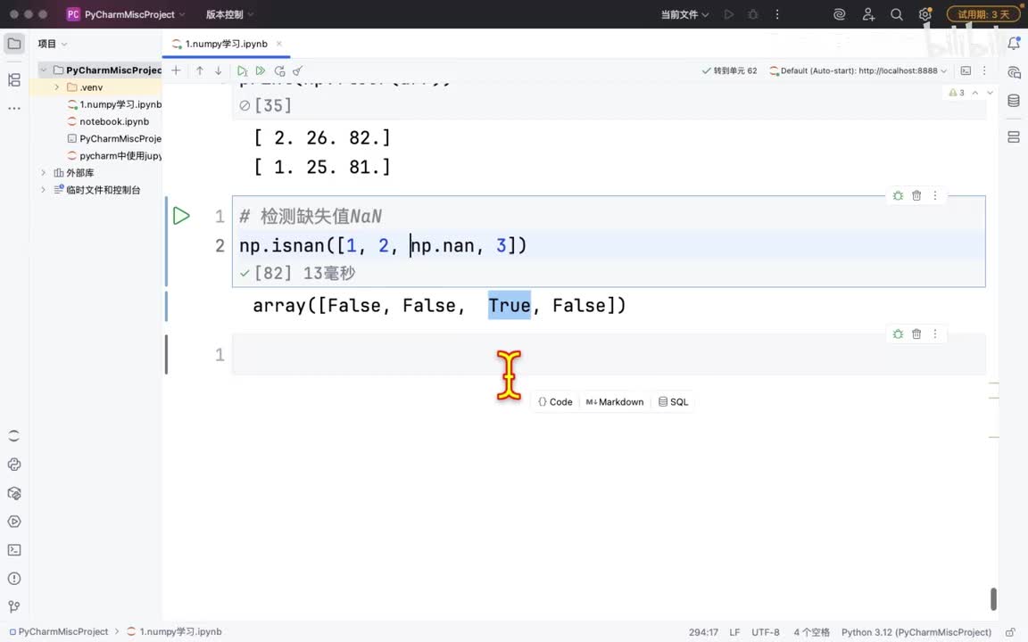Screen dimensions: 1028x642
Task: Click the 试用期: 3 天 trial button
Action: pyautogui.click(x=982, y=14)
